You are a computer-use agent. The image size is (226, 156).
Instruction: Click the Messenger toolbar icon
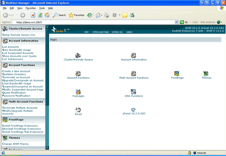[132, 15]
